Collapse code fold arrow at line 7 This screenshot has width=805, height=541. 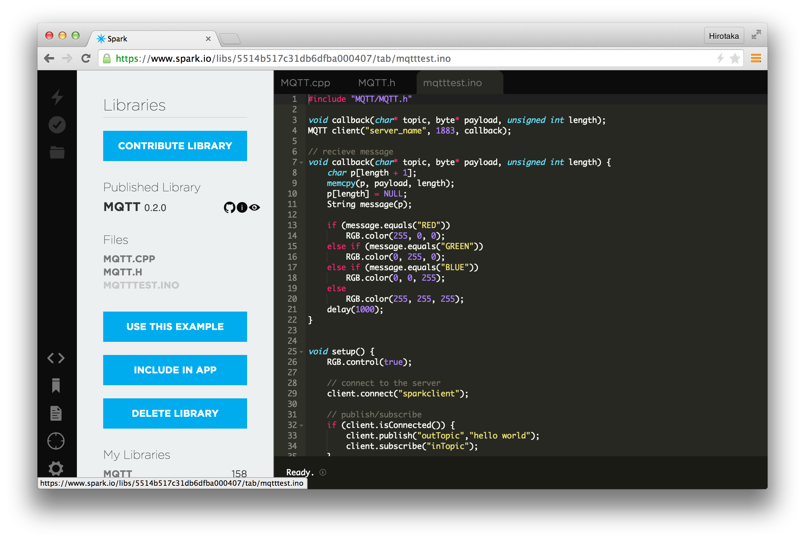[301, 162]
